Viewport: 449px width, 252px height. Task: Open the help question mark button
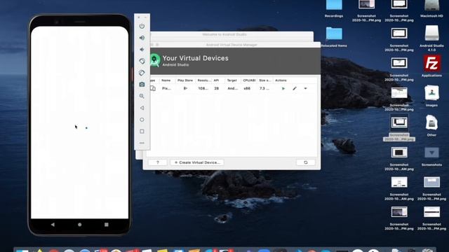(157, 162)
